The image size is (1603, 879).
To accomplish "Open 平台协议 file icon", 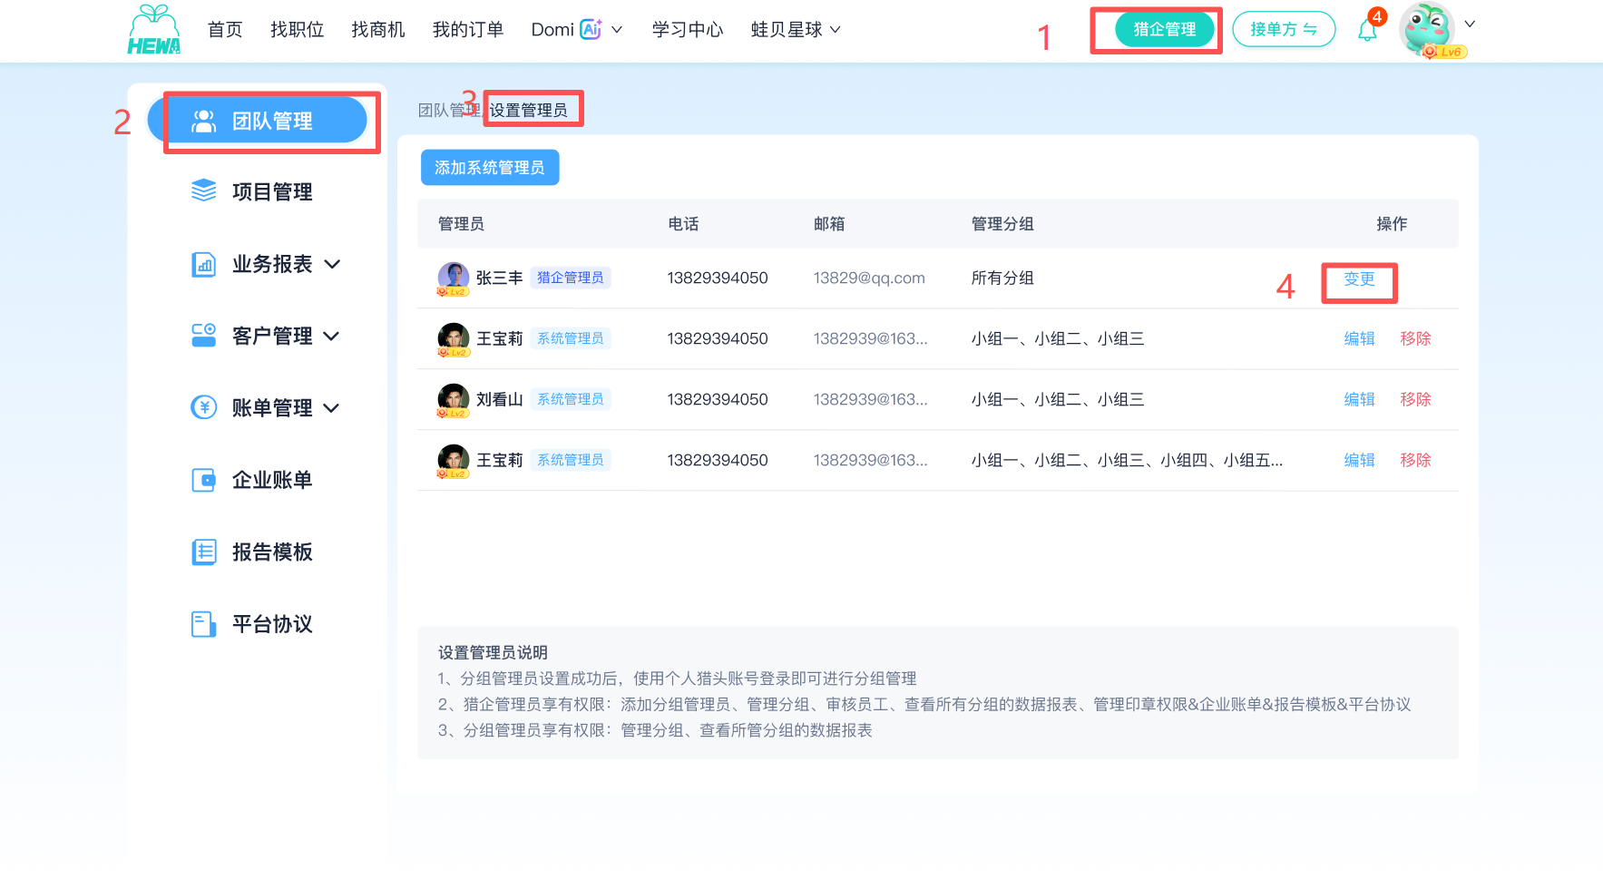I will pos(204,624).
